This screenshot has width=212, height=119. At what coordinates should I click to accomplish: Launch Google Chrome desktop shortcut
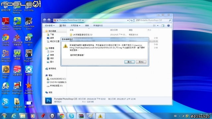click(x=6, y=40)
